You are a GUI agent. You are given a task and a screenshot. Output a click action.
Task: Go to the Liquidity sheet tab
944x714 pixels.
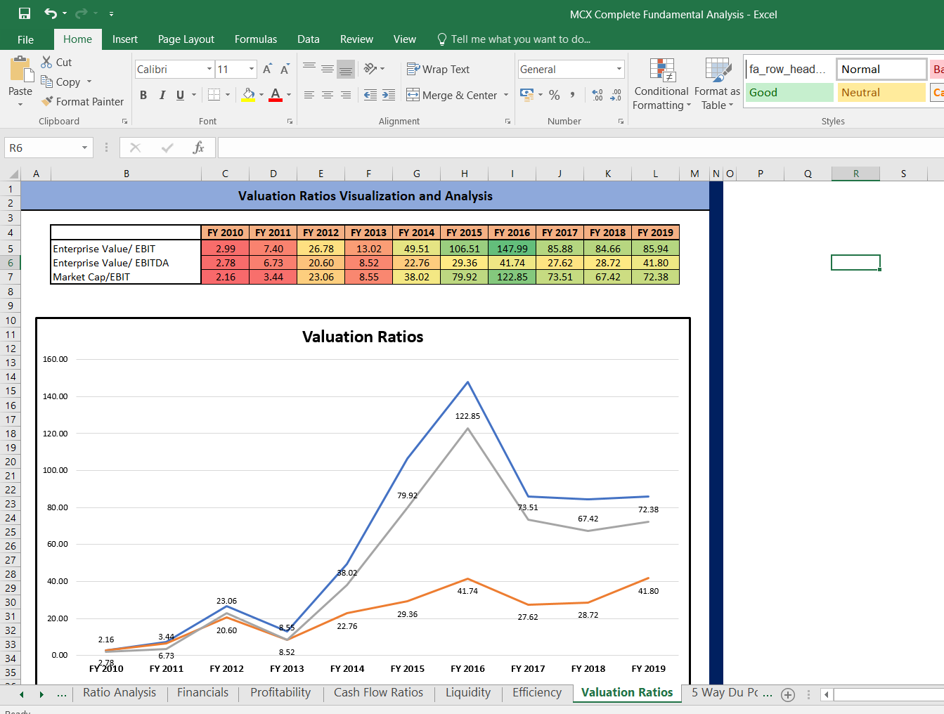coord(468,692)
